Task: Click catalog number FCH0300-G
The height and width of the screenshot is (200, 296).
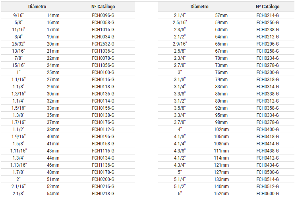Action: pyautogui.click(x=267, y=72)
